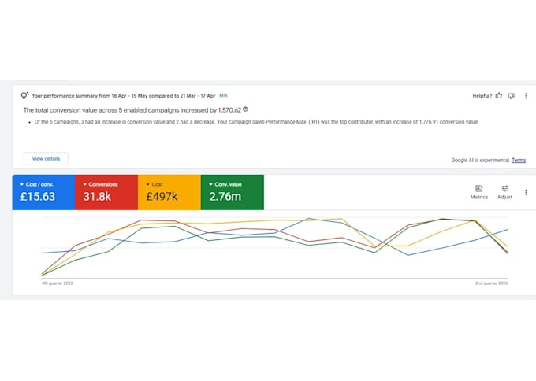Open the Cost / conv. metric dropdown
This screenshot has width=536, height=381.
tap(36, 184)
